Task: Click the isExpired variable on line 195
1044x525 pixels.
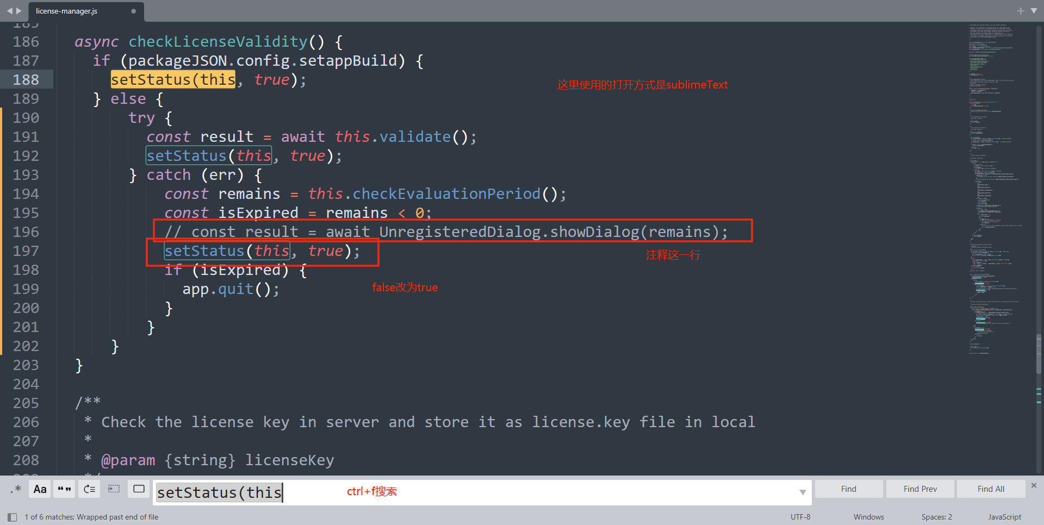Action: [258, 213]
